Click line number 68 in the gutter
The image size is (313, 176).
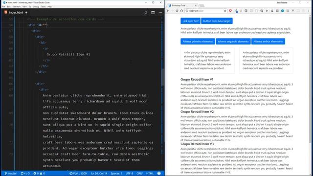point(11,95)
